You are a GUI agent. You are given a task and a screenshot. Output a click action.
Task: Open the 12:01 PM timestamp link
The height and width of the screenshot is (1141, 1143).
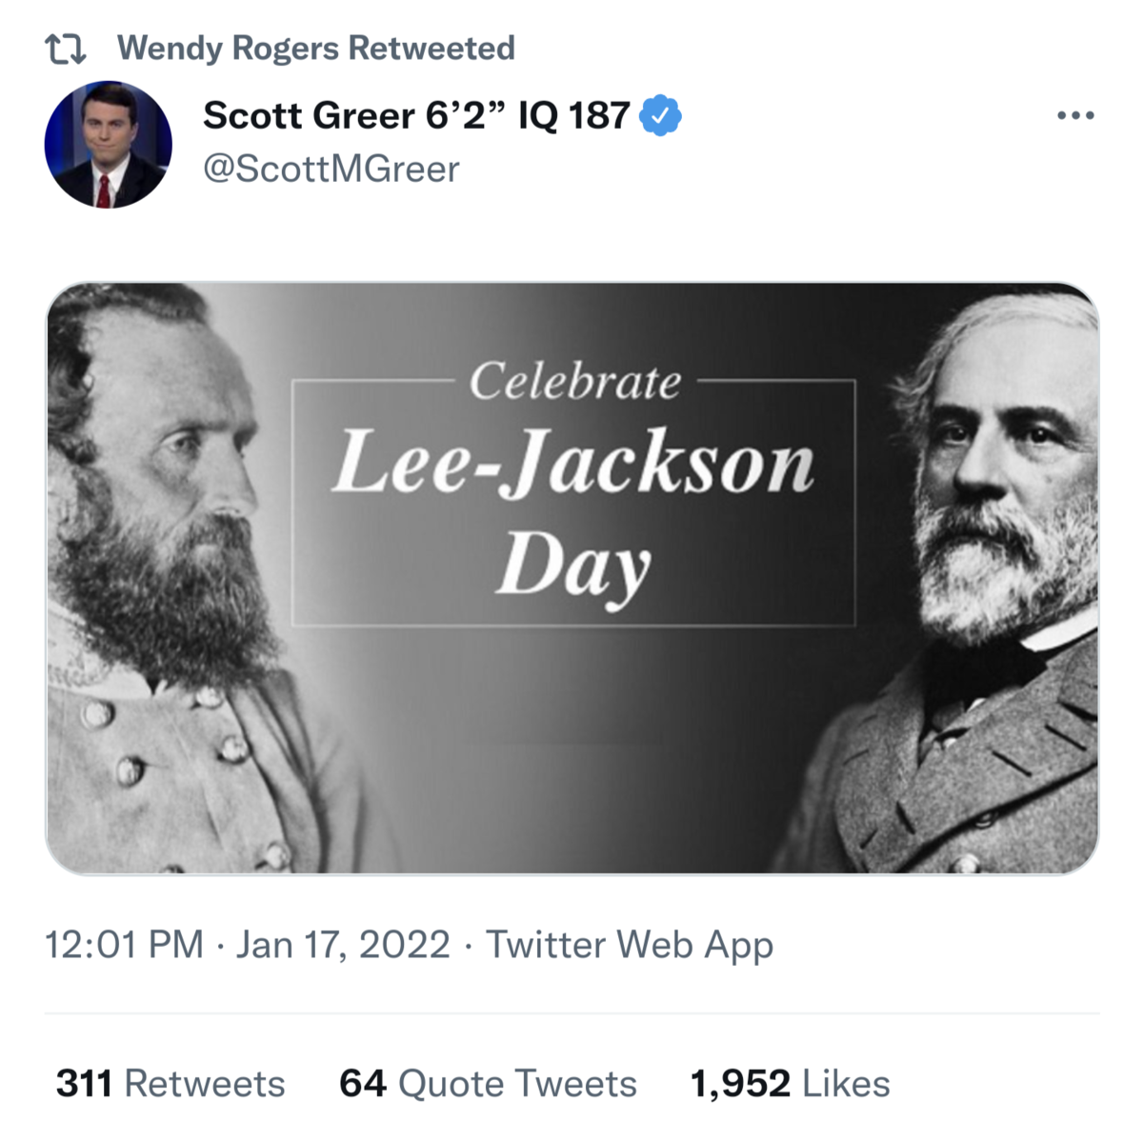124,945
